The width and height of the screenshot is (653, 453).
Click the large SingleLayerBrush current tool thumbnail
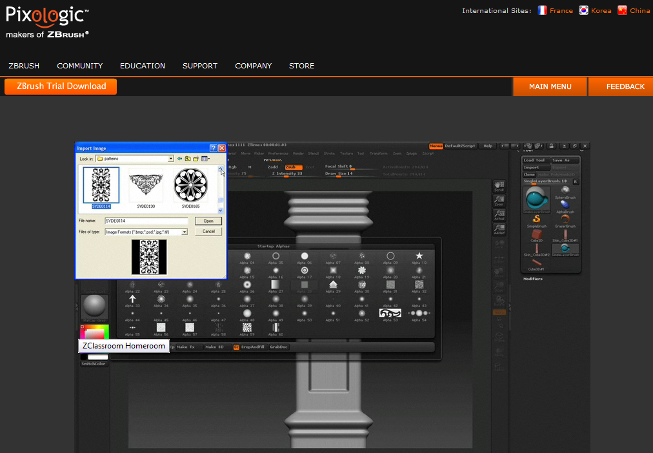point(536,199)
